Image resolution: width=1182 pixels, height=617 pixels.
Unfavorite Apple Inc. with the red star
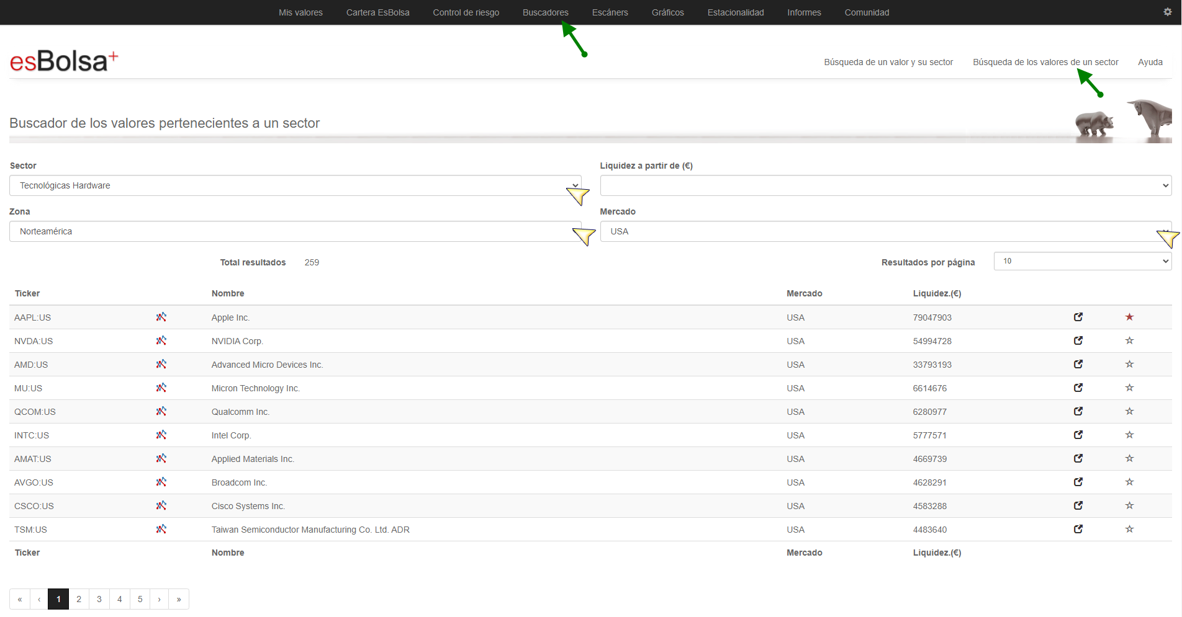tap(1129, 317)
